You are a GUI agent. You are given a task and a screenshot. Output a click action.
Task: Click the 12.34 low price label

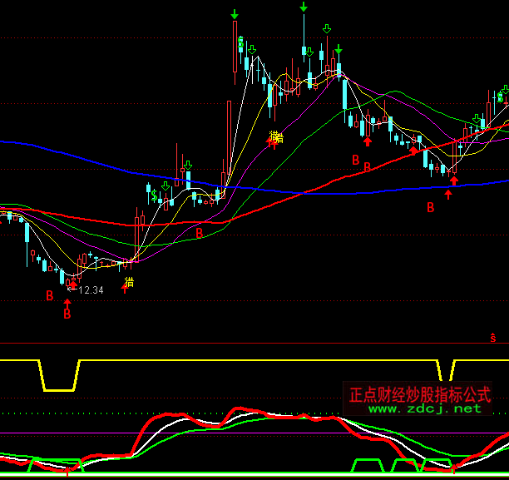point(91,290)
